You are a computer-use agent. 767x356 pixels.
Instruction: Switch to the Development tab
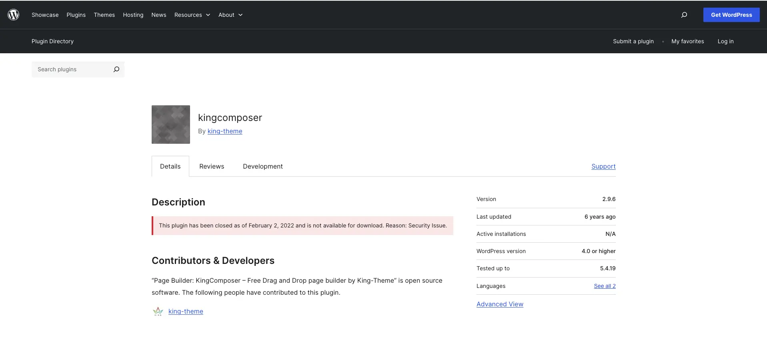(263, 166)
